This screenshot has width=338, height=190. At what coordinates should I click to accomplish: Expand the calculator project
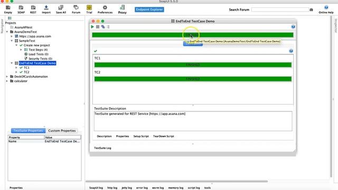coord(7,81)
